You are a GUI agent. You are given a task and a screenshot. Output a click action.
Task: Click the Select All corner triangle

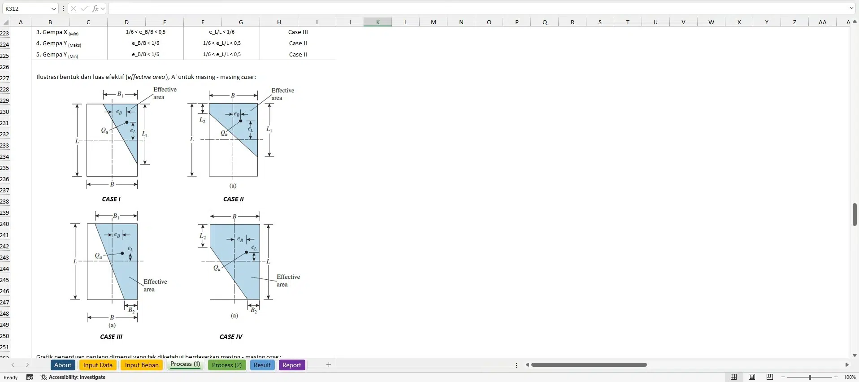coord(6,22)
